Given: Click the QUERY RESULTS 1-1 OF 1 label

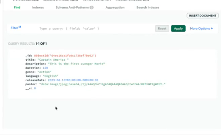Looking at the screenshot, I should (x=27, y=44).
